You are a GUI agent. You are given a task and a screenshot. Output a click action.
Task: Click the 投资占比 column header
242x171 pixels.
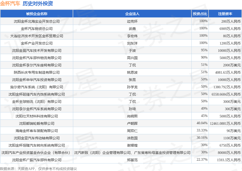tap(200, 14)
